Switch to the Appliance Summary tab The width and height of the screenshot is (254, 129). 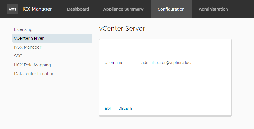pyautogui.click(x=123, y=9)
